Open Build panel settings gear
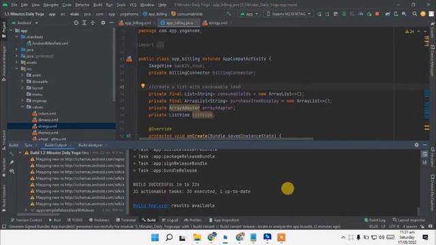 point(416,145)
